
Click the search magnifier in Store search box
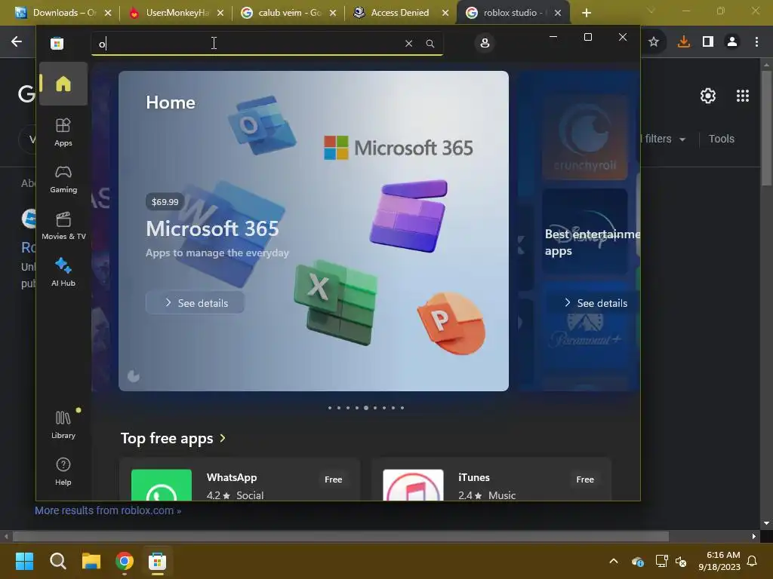tap(430, 43)
